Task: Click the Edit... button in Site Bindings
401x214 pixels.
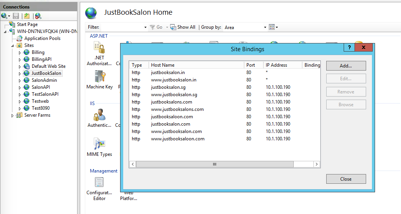Action: (346, 79)
